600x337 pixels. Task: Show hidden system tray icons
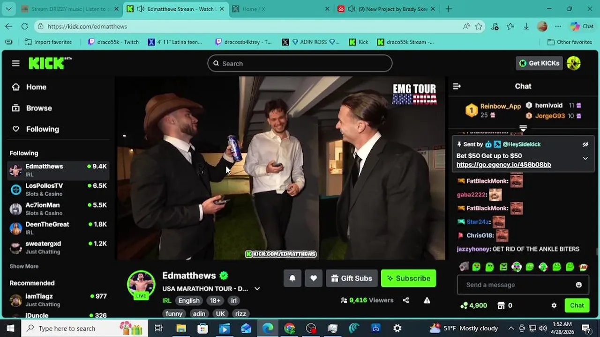(511, 328)
